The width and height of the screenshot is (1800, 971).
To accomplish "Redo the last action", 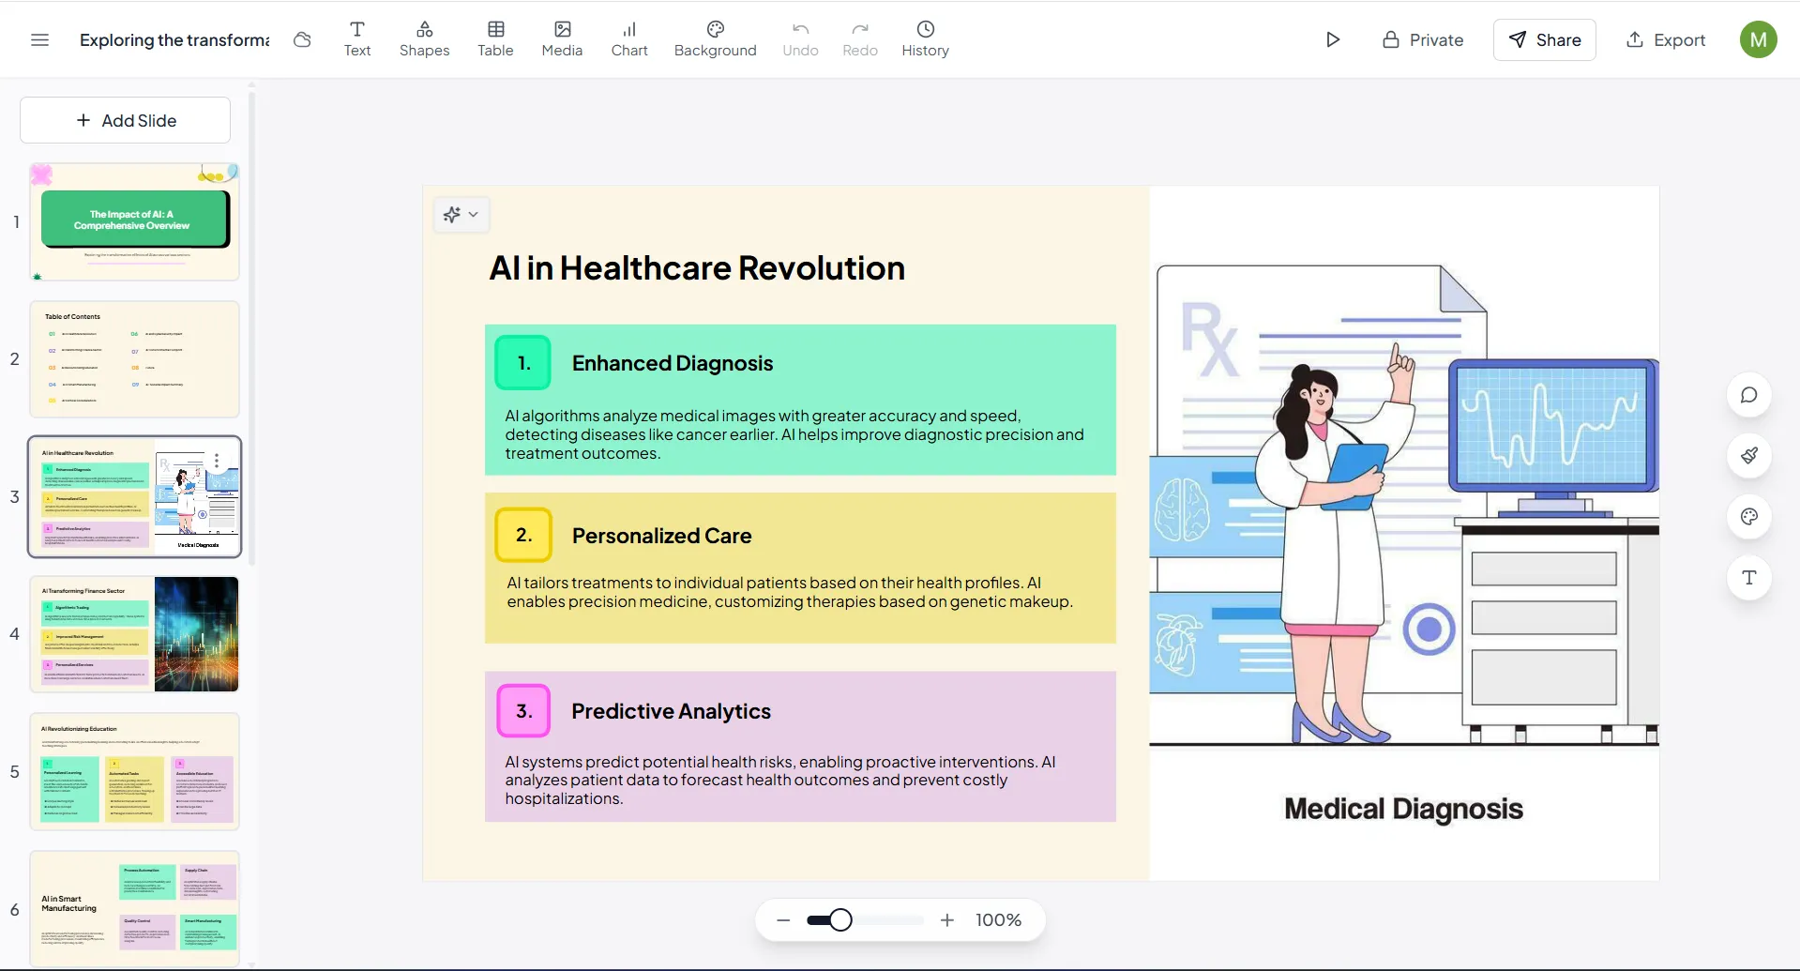I will (x=860, y=39).
